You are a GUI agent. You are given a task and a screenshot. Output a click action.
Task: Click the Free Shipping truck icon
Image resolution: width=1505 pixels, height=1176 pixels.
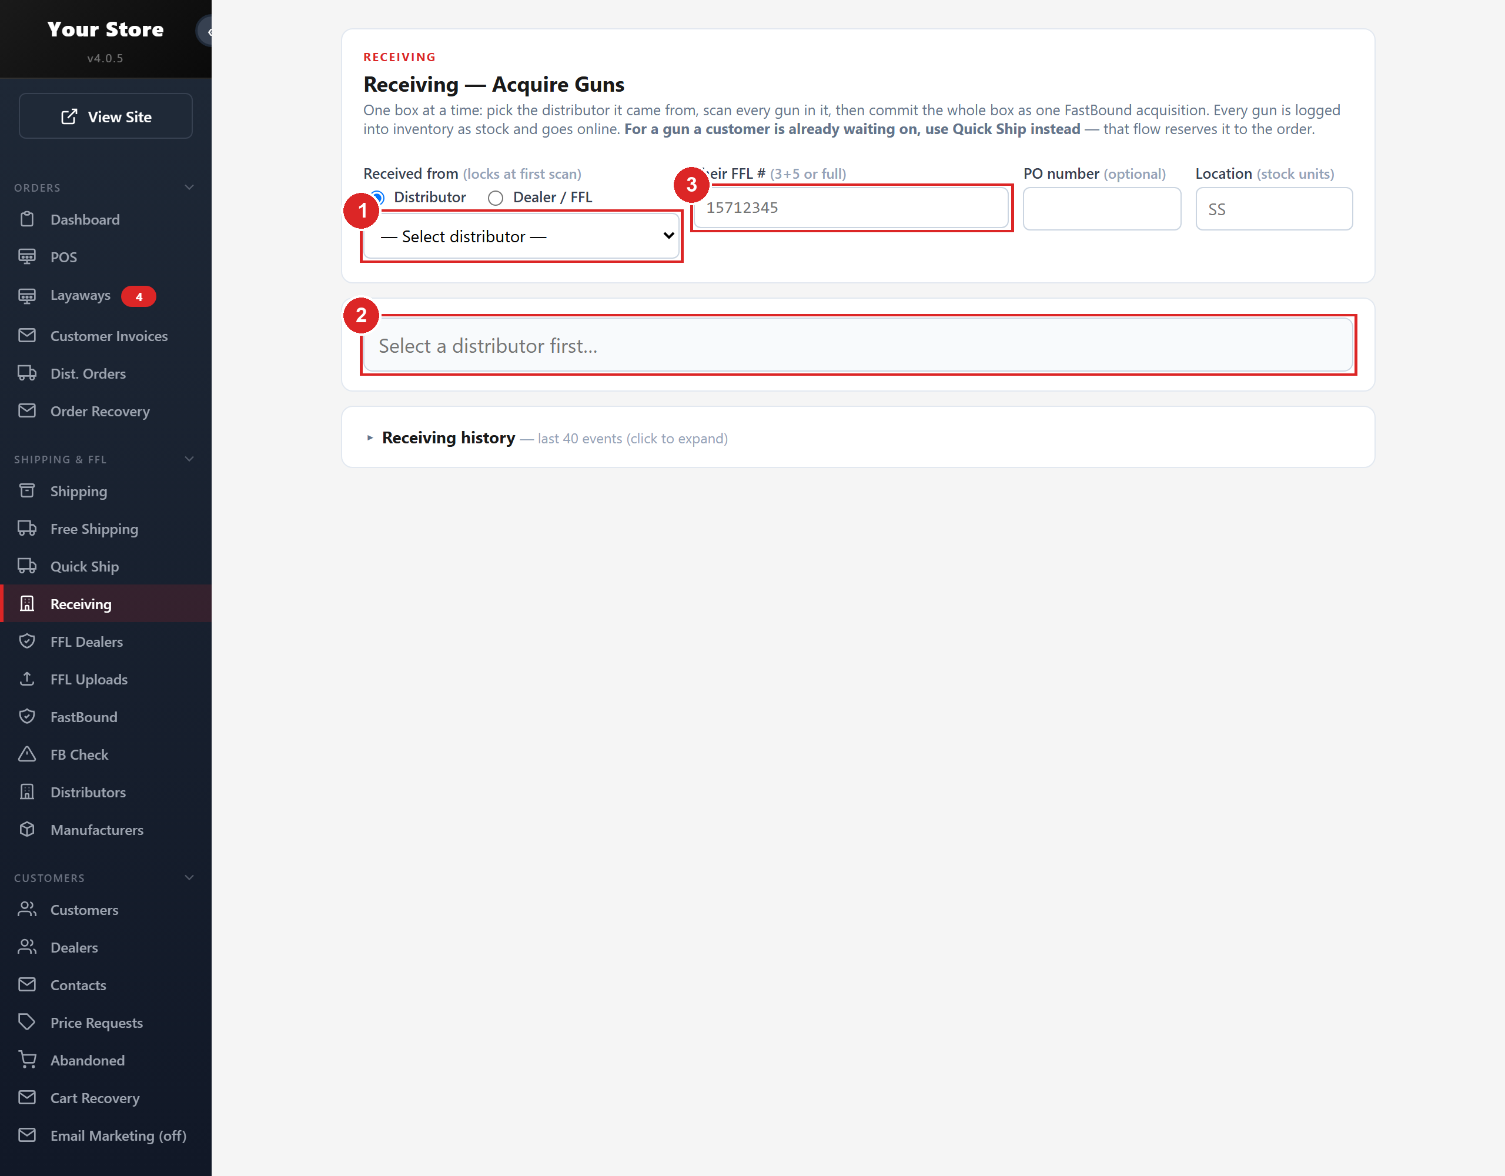(27, 529)
